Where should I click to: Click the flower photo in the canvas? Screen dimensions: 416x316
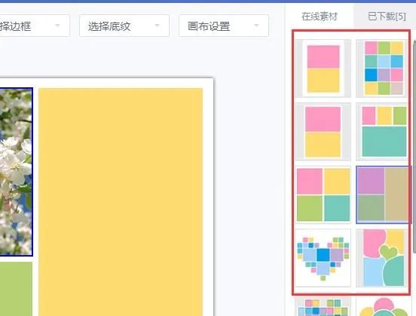point(16,172)
